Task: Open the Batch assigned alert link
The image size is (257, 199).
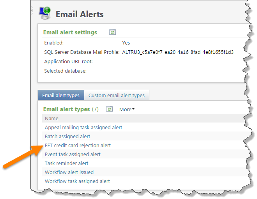Action: [67, 136]
